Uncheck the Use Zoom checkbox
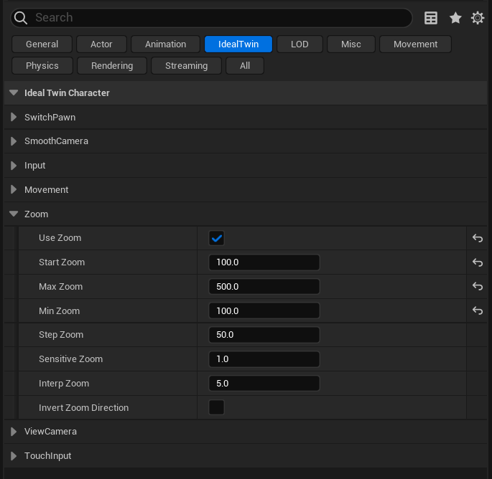492x479 pixels. (x=216, y=238)
